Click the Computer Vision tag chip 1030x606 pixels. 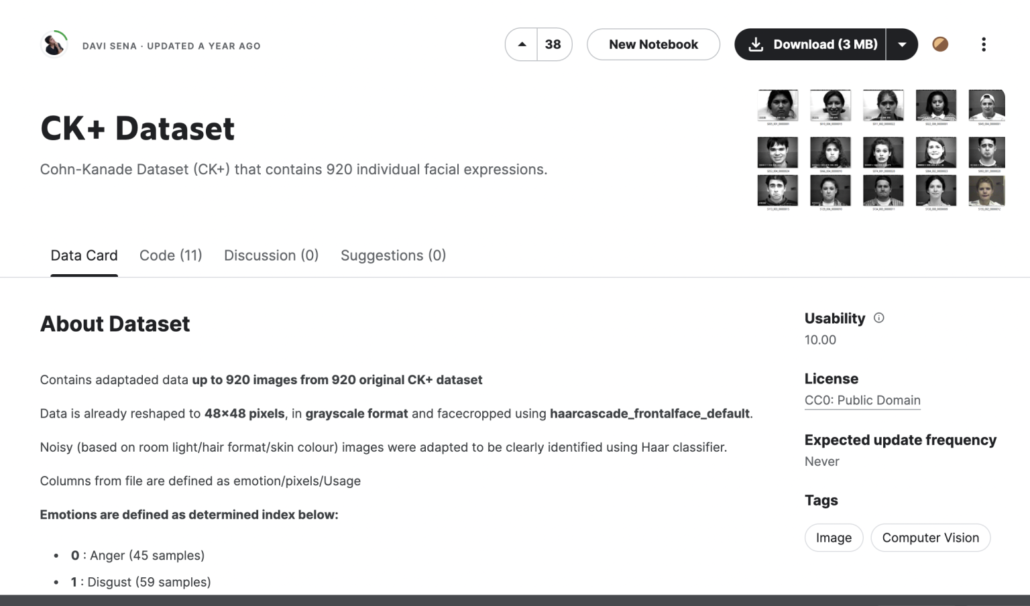pyautogui.click(x=930, y=538)
